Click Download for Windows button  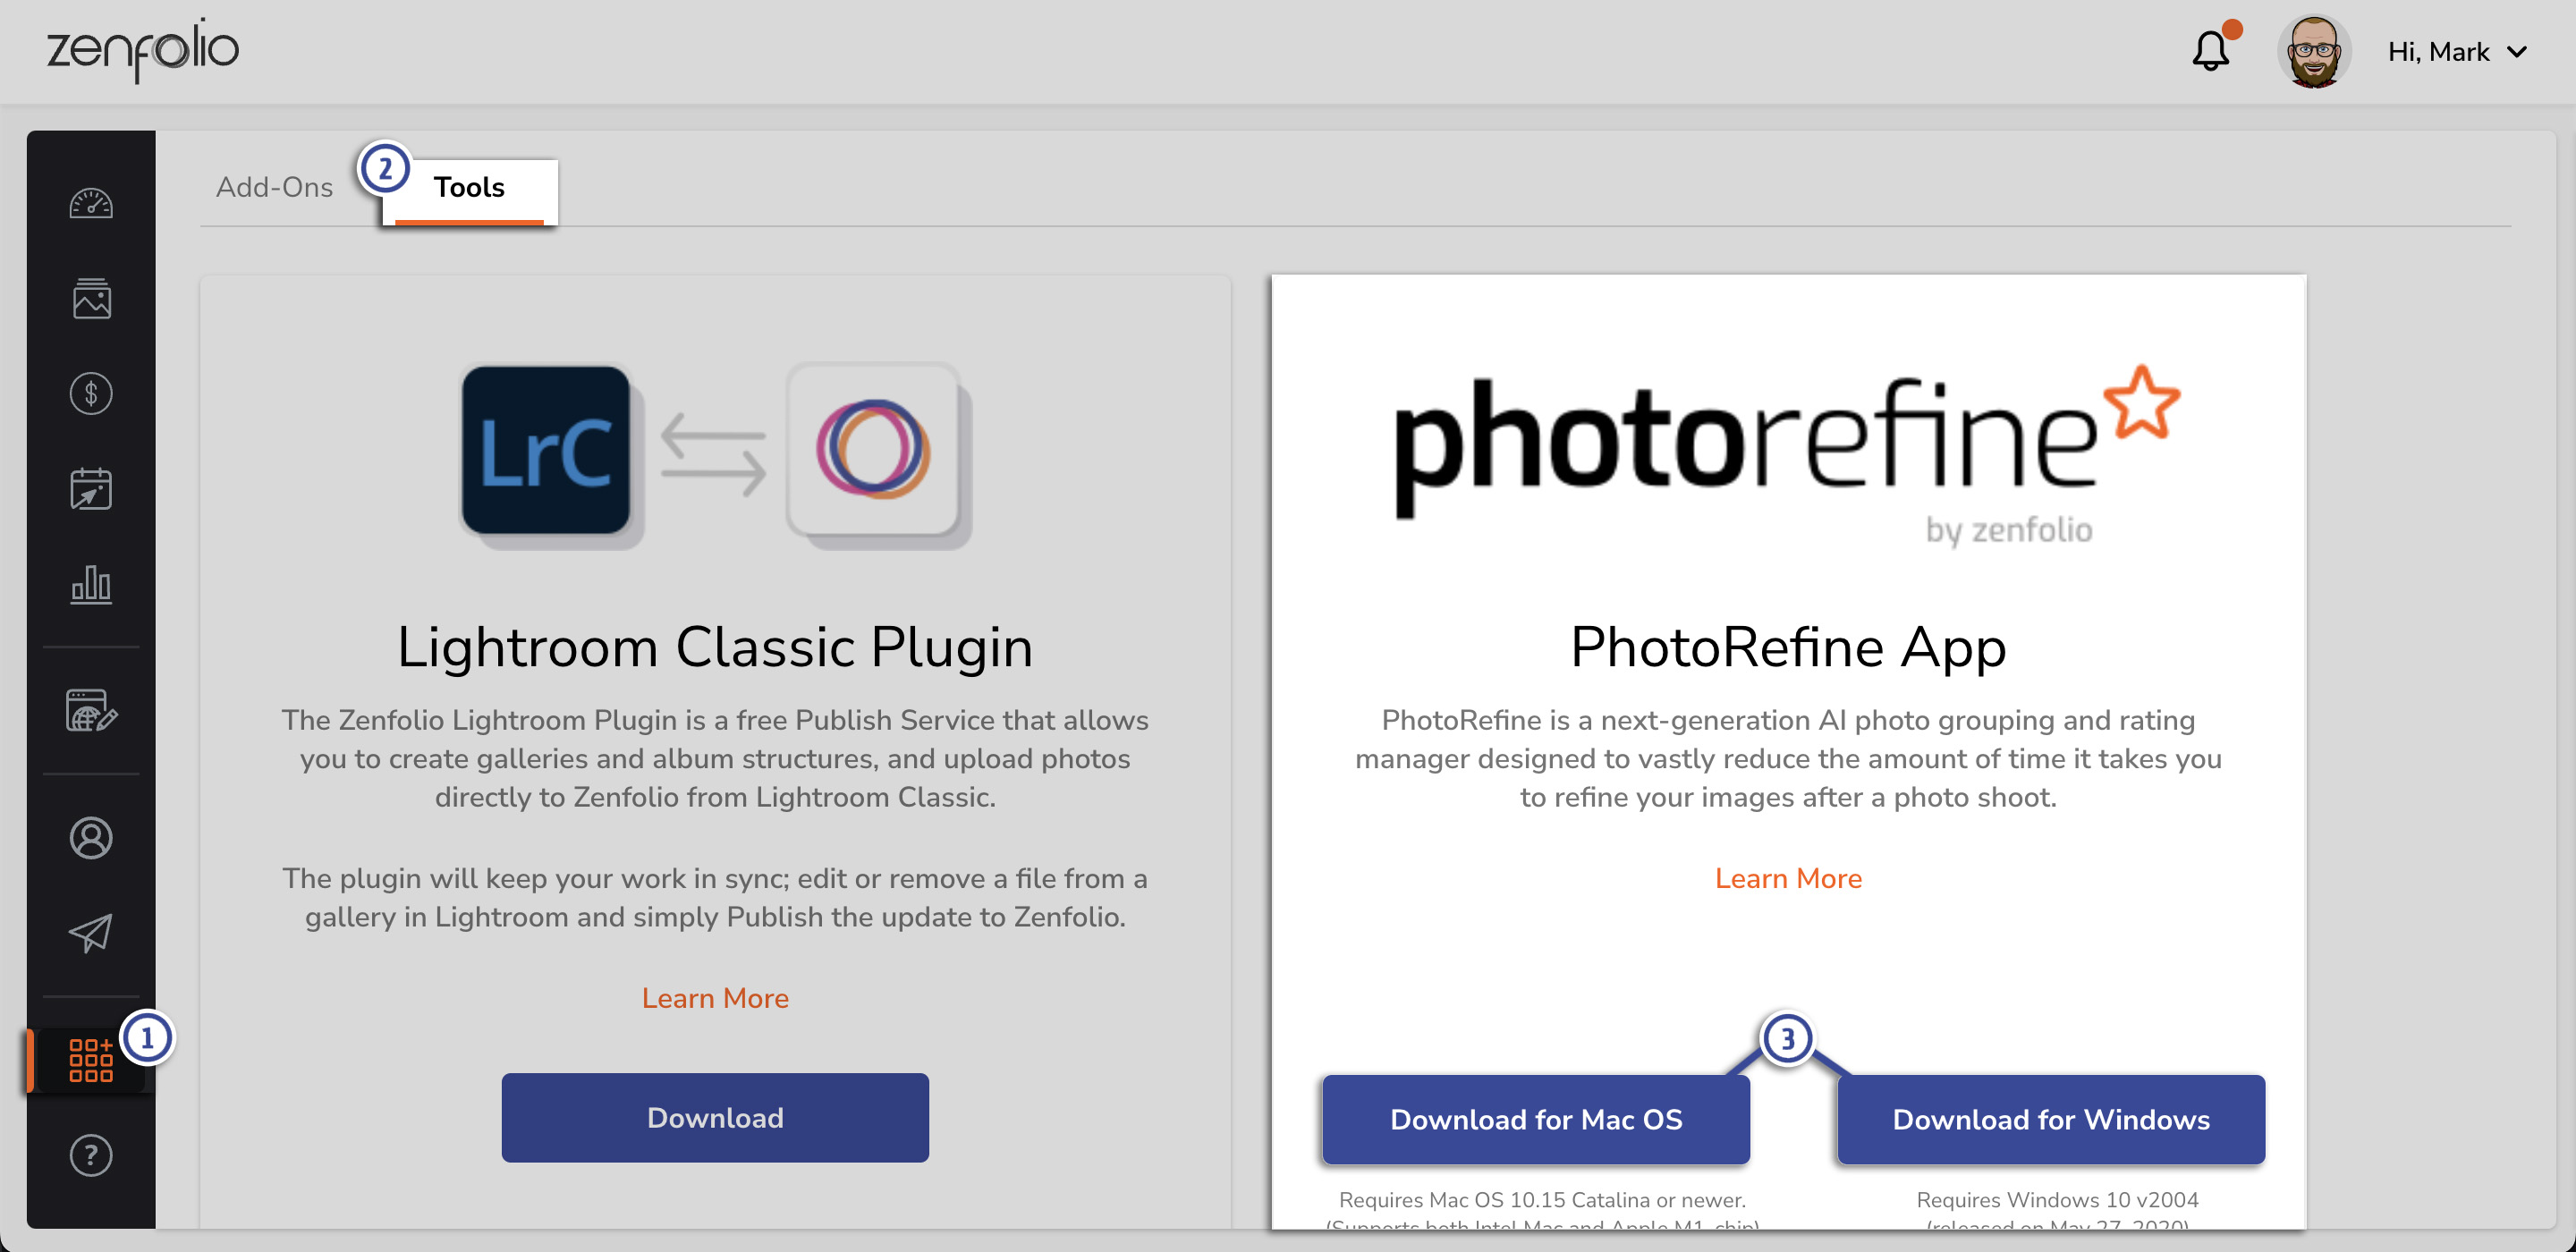point(2050,1119)
